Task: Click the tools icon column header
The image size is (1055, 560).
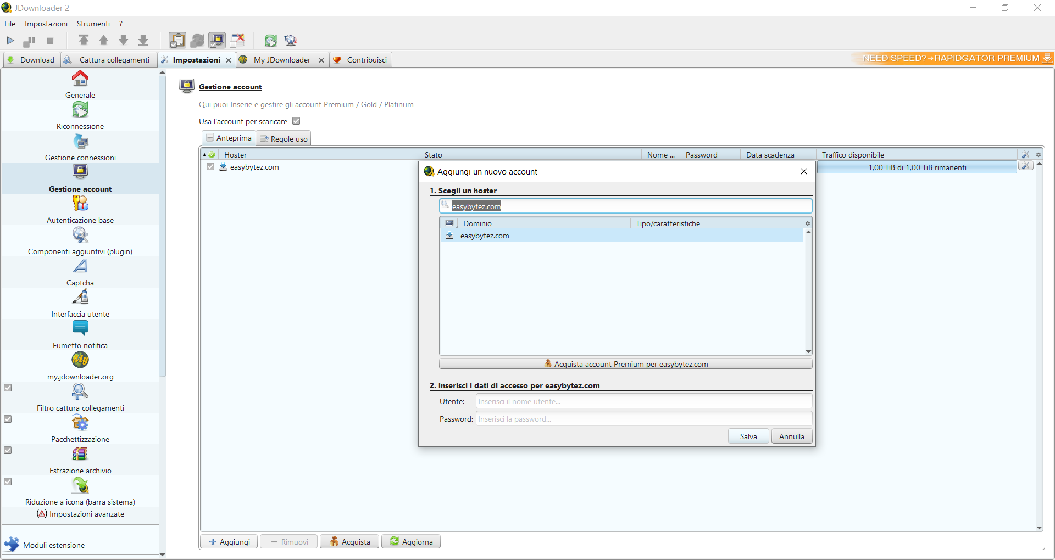Action: [1025, 155]
